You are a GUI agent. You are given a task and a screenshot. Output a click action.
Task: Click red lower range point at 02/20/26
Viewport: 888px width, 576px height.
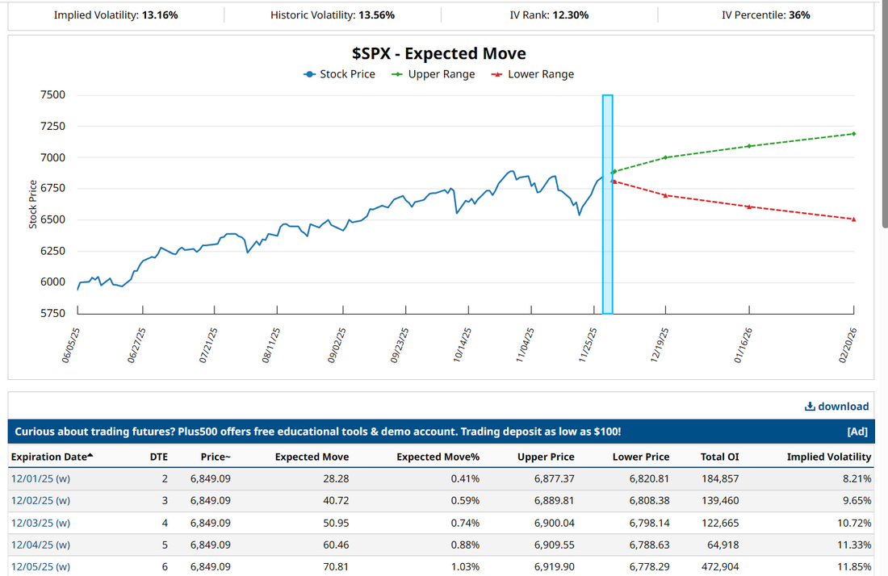853,219
